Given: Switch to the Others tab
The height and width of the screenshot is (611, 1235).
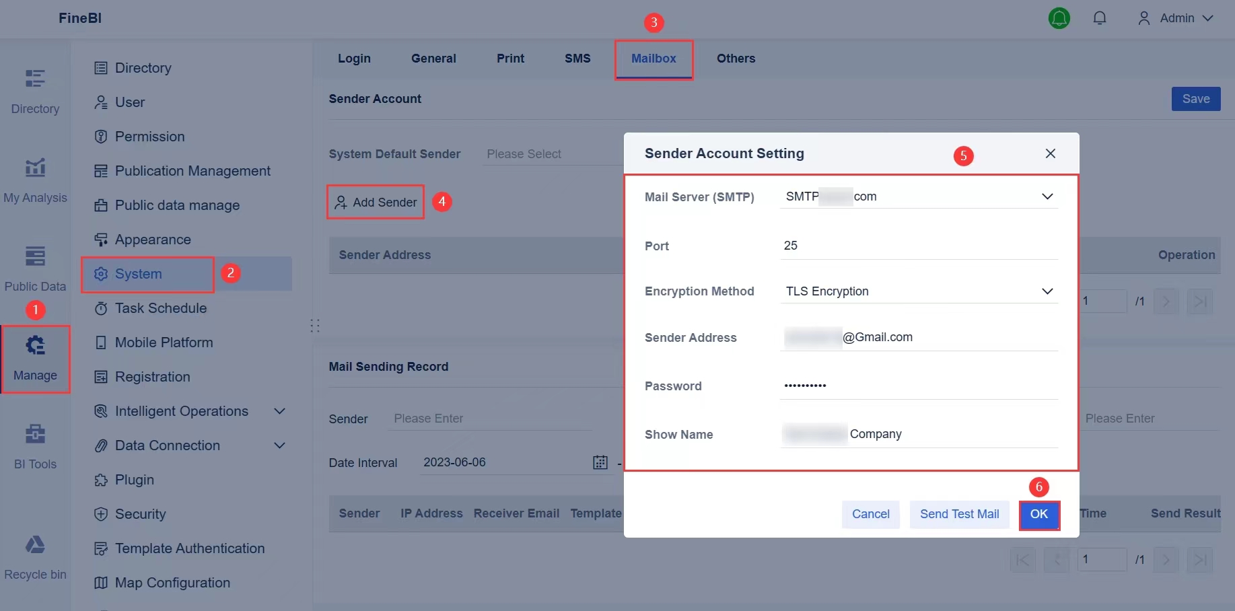Looking at the screenshot, I should point(736,59).
